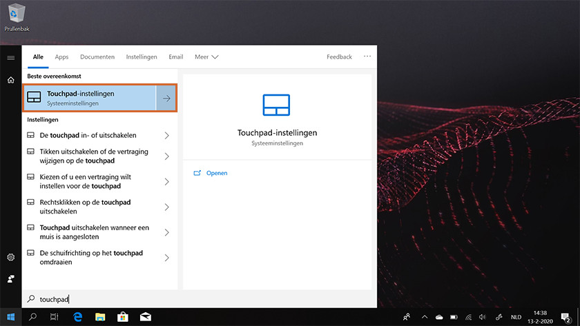
Task: Click the magnifier icon in search box
Action: pyautogui.click(x=31, y=298)
